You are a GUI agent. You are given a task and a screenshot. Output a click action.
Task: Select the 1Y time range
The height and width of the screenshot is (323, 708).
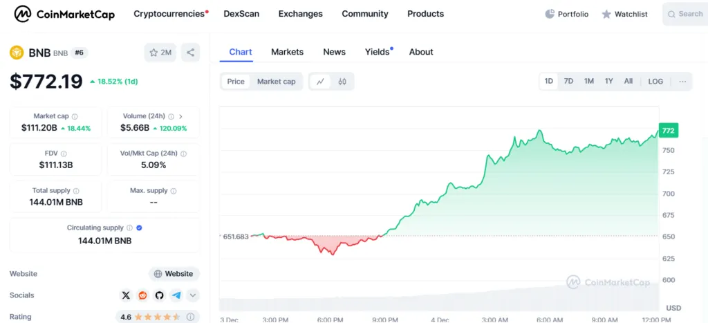(x=608, y=82)
